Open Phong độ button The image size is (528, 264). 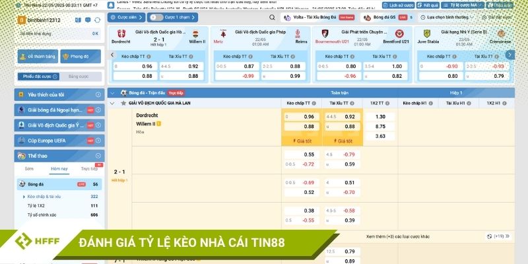pyautogui.click(x=81, y=57)
